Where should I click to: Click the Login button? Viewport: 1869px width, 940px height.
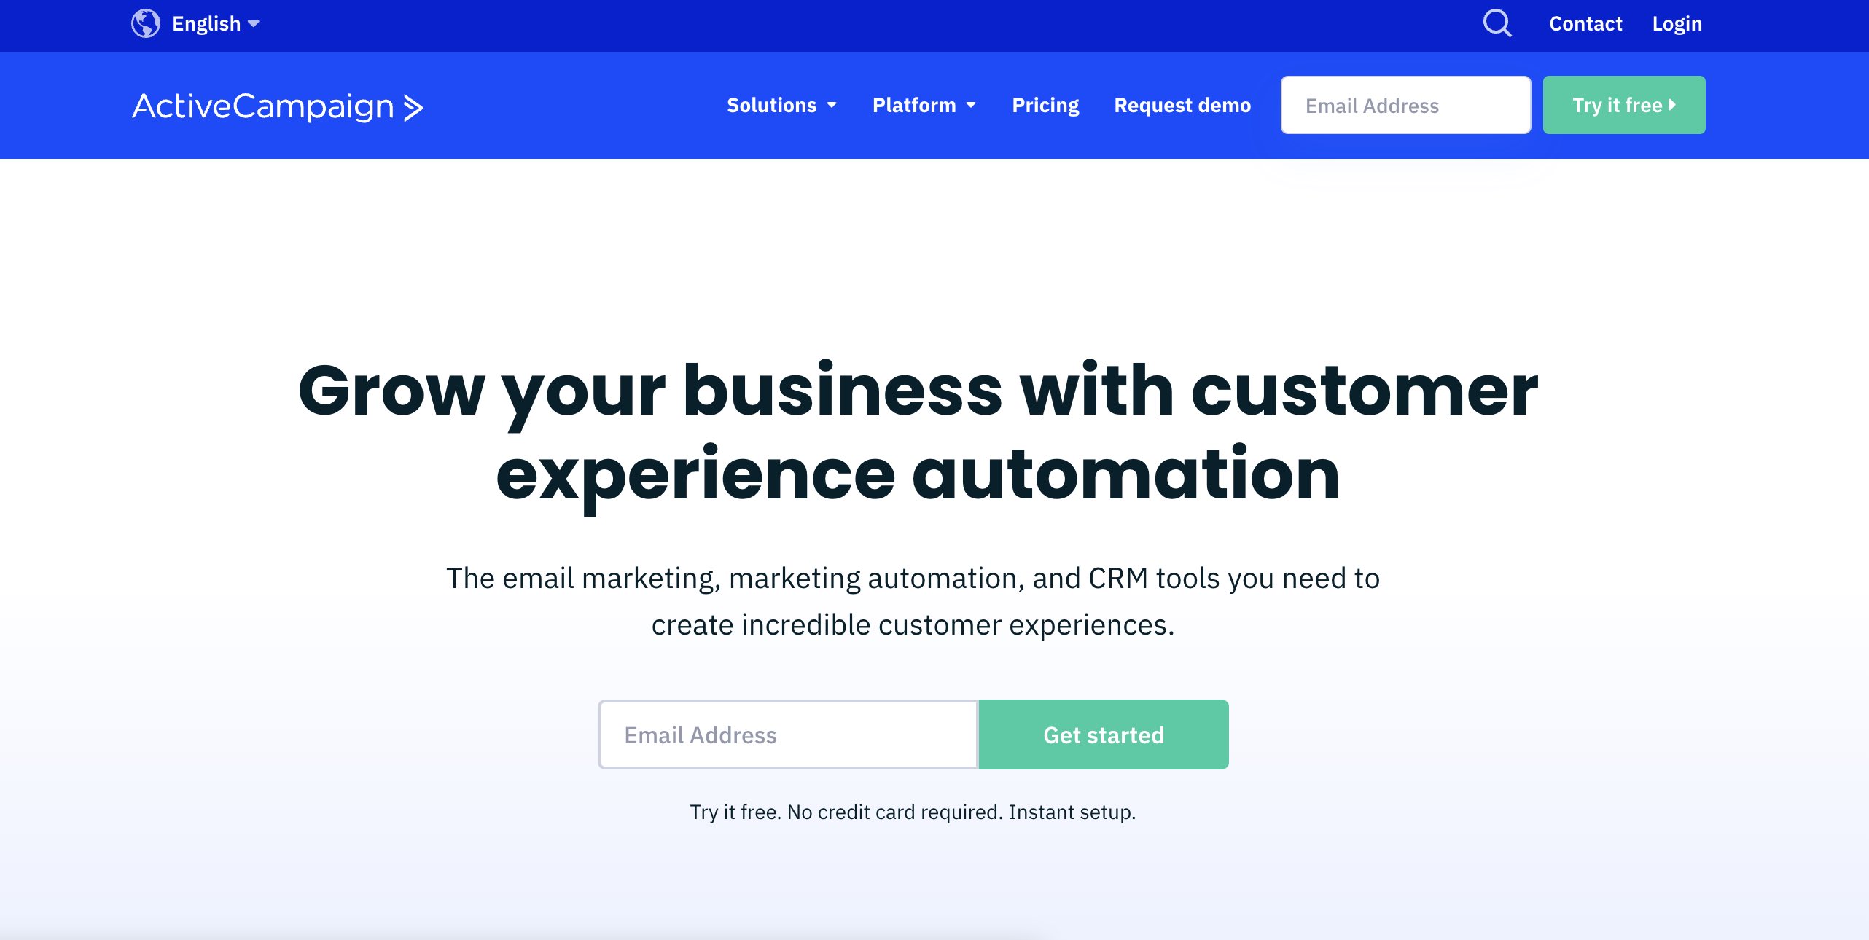pyautogui.click(x=1679, y=23)
